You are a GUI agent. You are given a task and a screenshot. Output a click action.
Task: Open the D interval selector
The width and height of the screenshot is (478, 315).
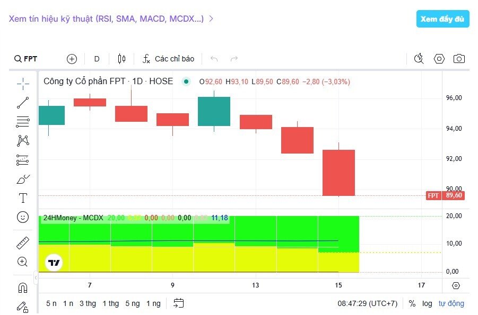pos(97,59)
